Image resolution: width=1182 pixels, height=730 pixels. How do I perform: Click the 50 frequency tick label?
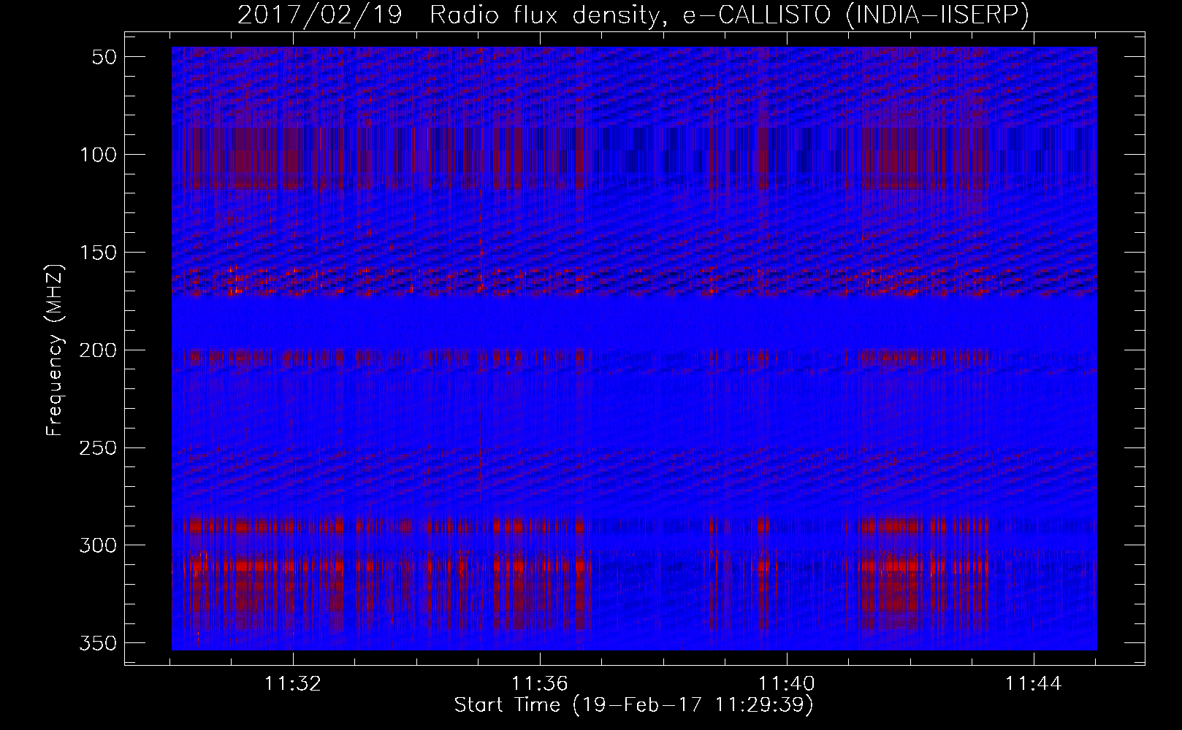pos(105,57)
